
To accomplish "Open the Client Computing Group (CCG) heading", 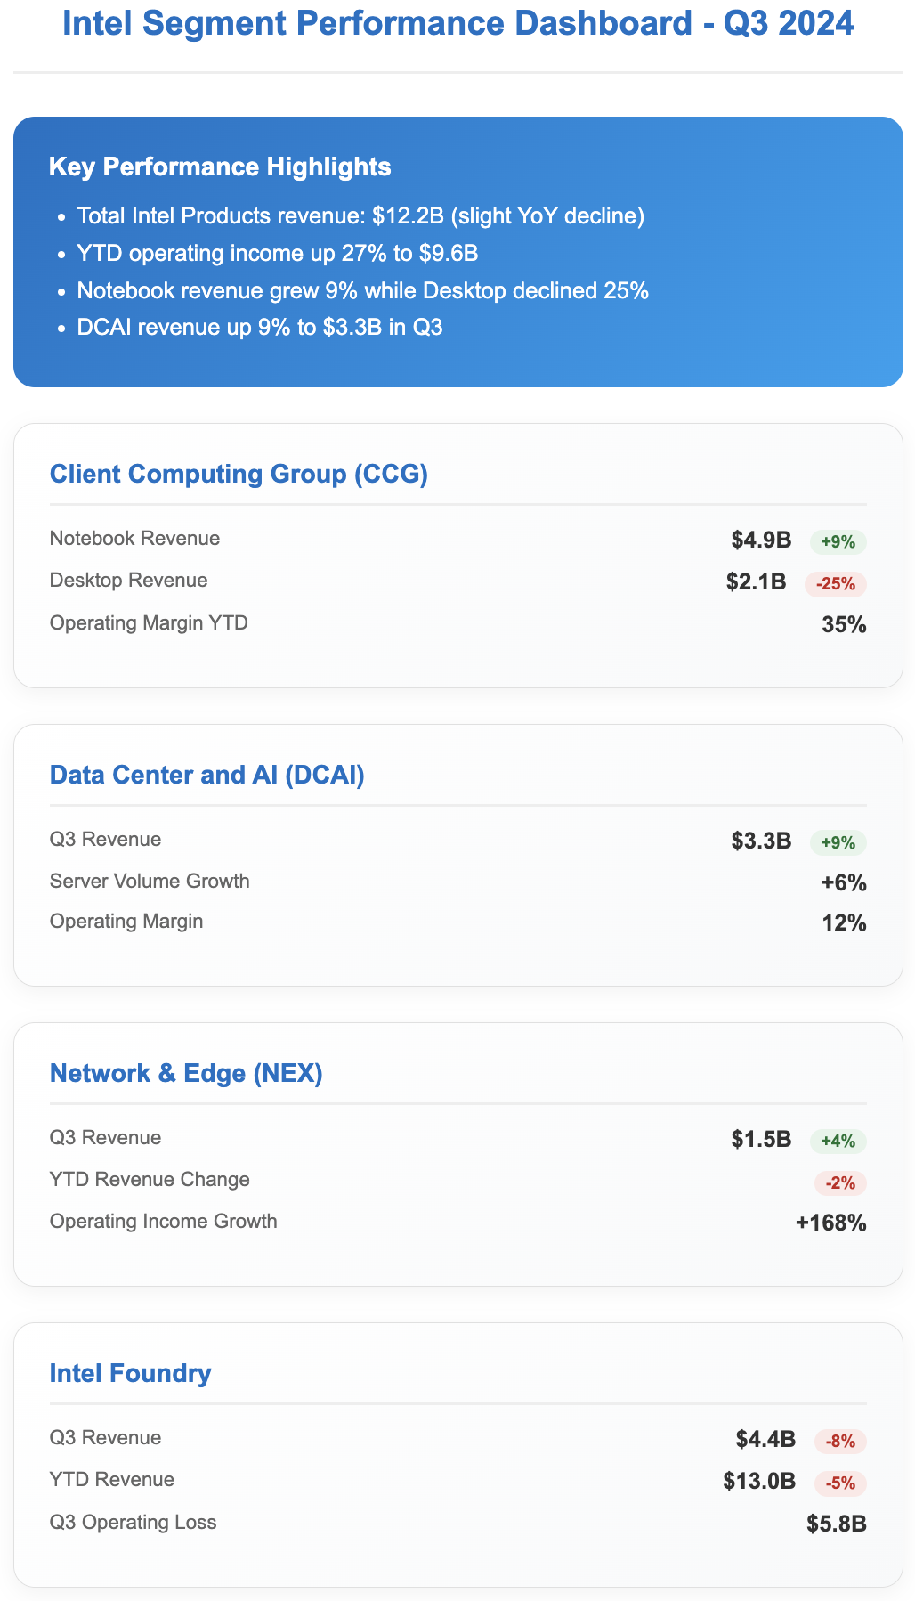I will [x=239, y=474].
